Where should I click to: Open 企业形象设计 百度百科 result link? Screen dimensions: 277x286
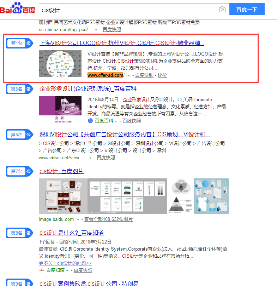(88, 89)
